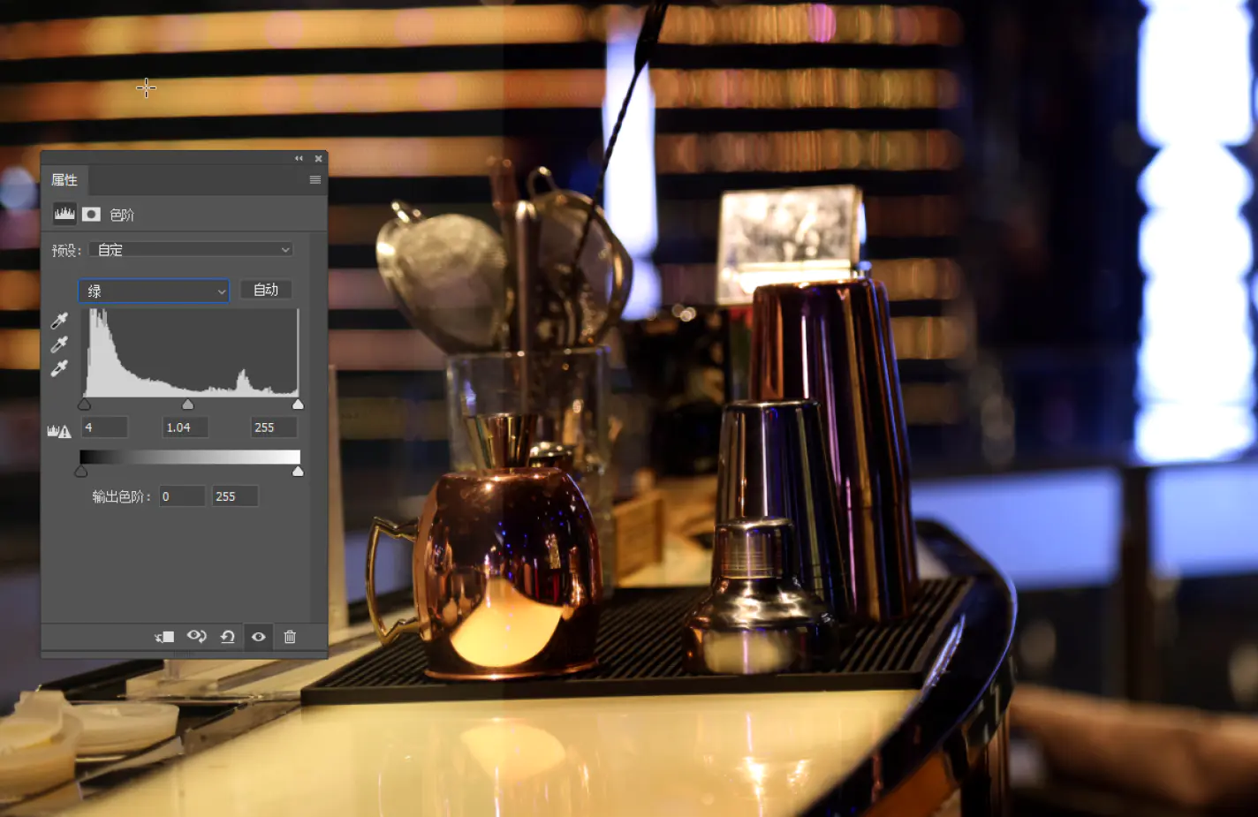Close the Properties panel
The width and height of the screenshot is (1258, 817).
click(318, 159)
